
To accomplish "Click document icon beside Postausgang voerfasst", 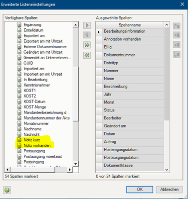I will (19, 156).
